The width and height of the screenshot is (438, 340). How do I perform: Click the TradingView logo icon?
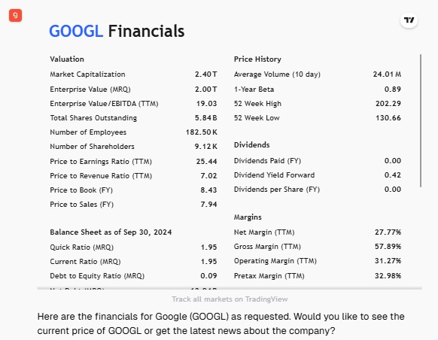pos(409,20)
